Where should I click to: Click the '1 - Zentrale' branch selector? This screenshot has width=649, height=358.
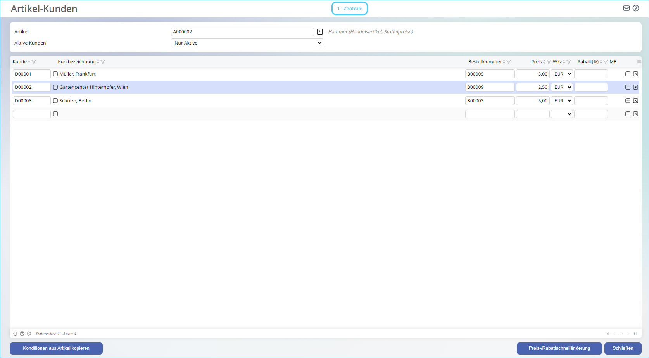point(350,9)
